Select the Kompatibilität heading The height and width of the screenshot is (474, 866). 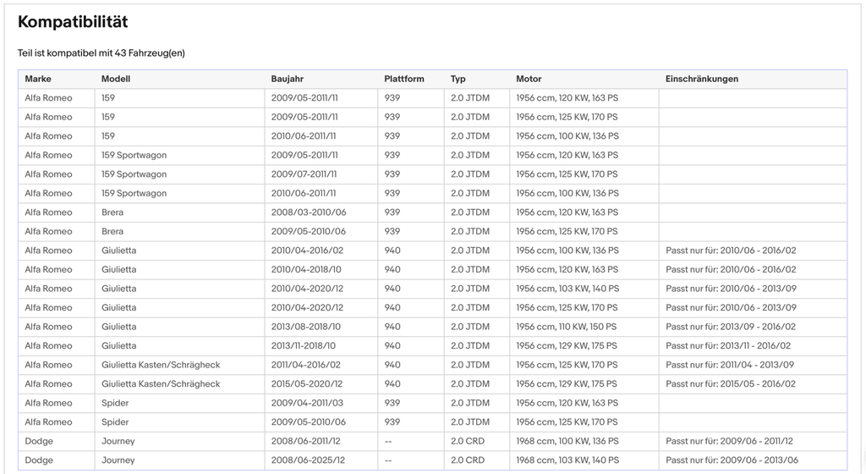click(73, 21)
